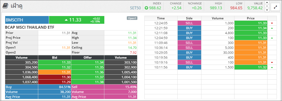Click the index LOW value 984.65
This screenshot has width=282, height=101.
click(x=236, y=8)
